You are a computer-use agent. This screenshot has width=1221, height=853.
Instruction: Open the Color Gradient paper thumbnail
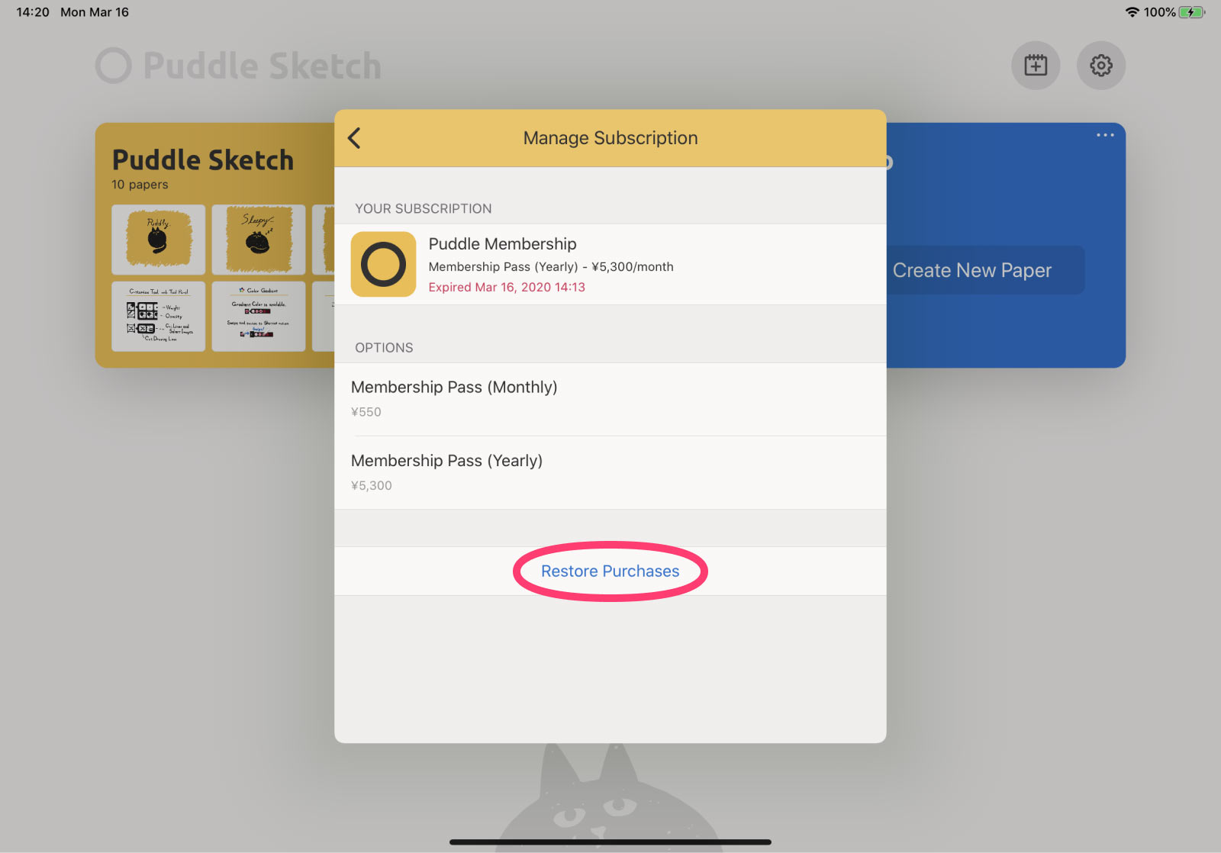click(x=259, y=317)
